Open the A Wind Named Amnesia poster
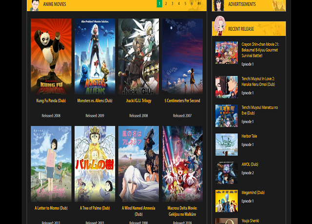 click(x=138, y=164)
